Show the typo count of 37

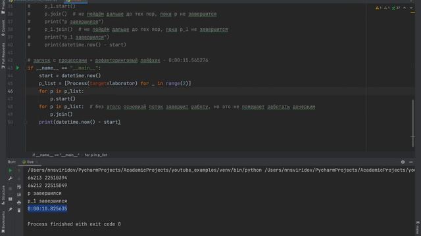pos(396,8)
